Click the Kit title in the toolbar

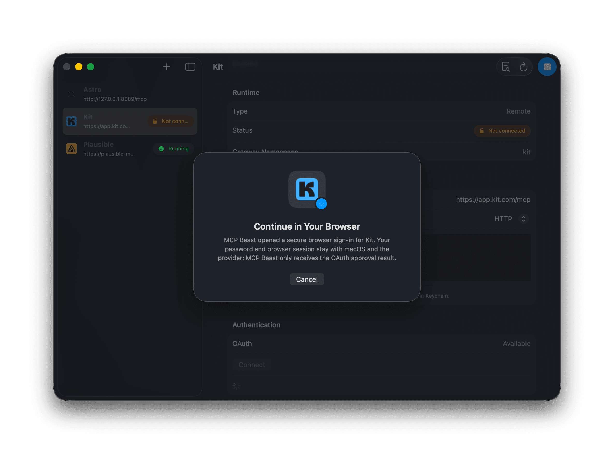218,67
